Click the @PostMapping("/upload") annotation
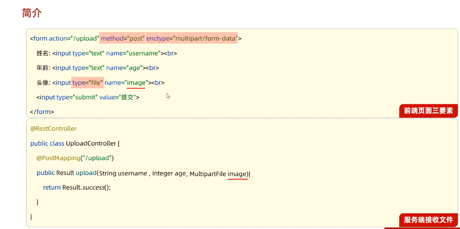Image resolution: width=460 pixels, height=229 pixels. pyautogui.click(x=75, y=158)
